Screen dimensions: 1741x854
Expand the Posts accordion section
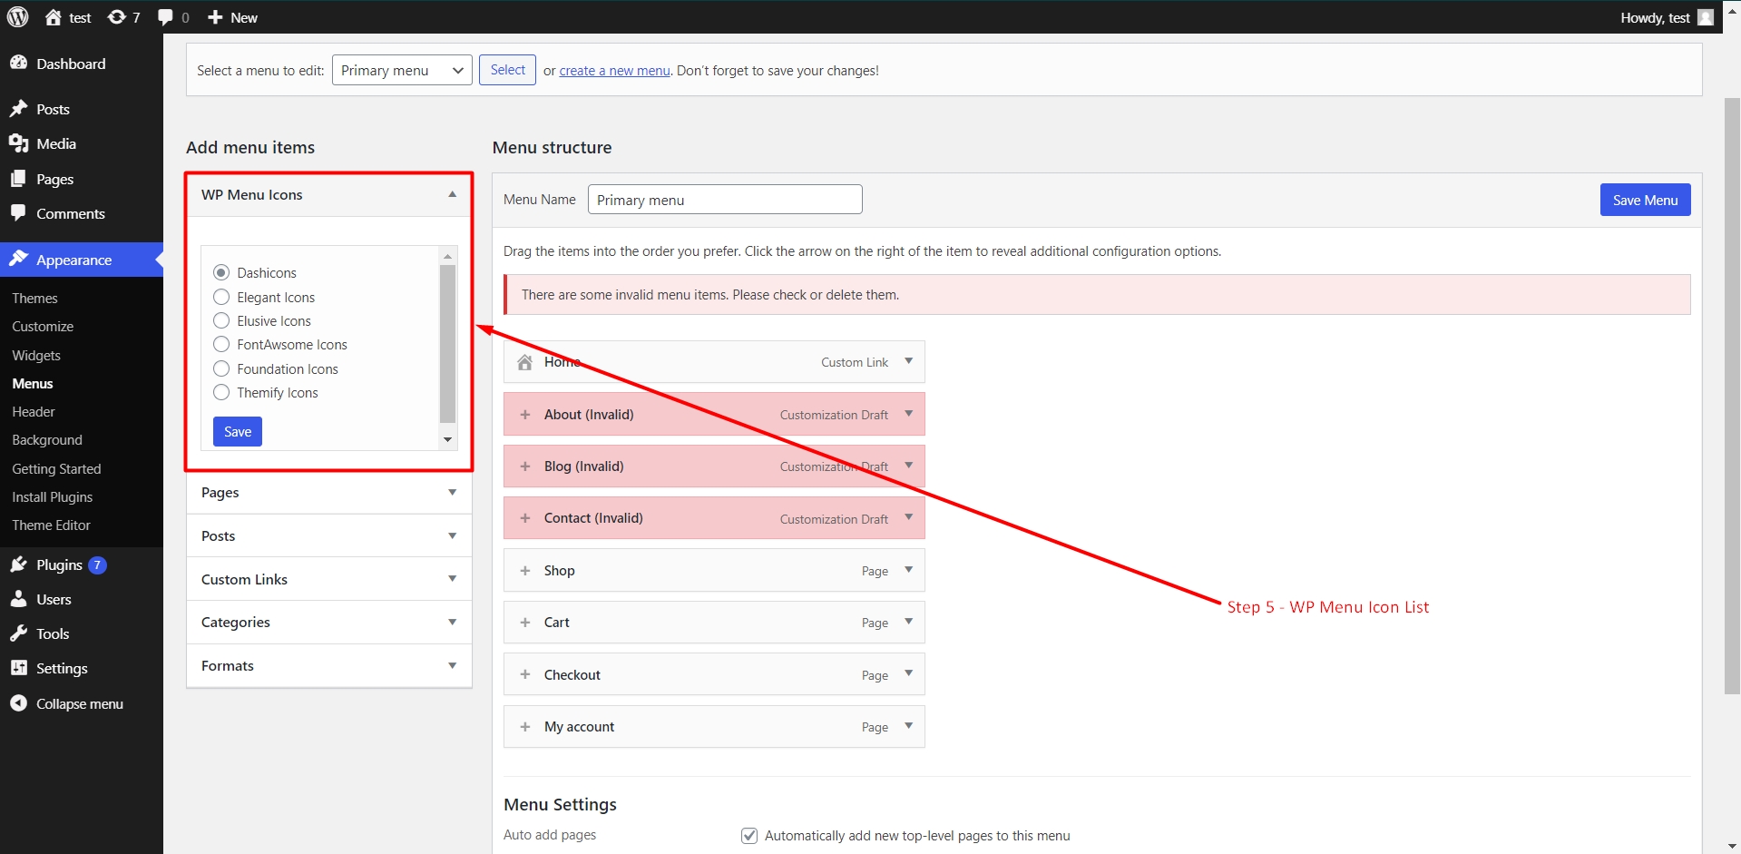click(x=328, y=535)
